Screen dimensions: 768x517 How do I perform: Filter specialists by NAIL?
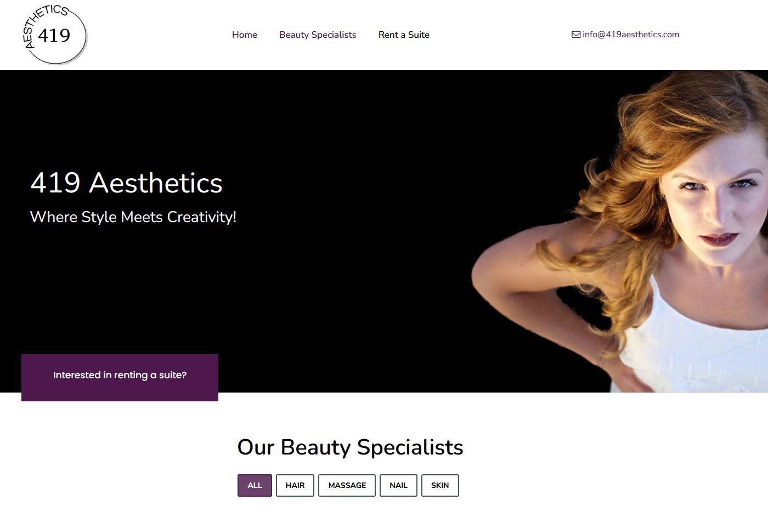(398, 485)
